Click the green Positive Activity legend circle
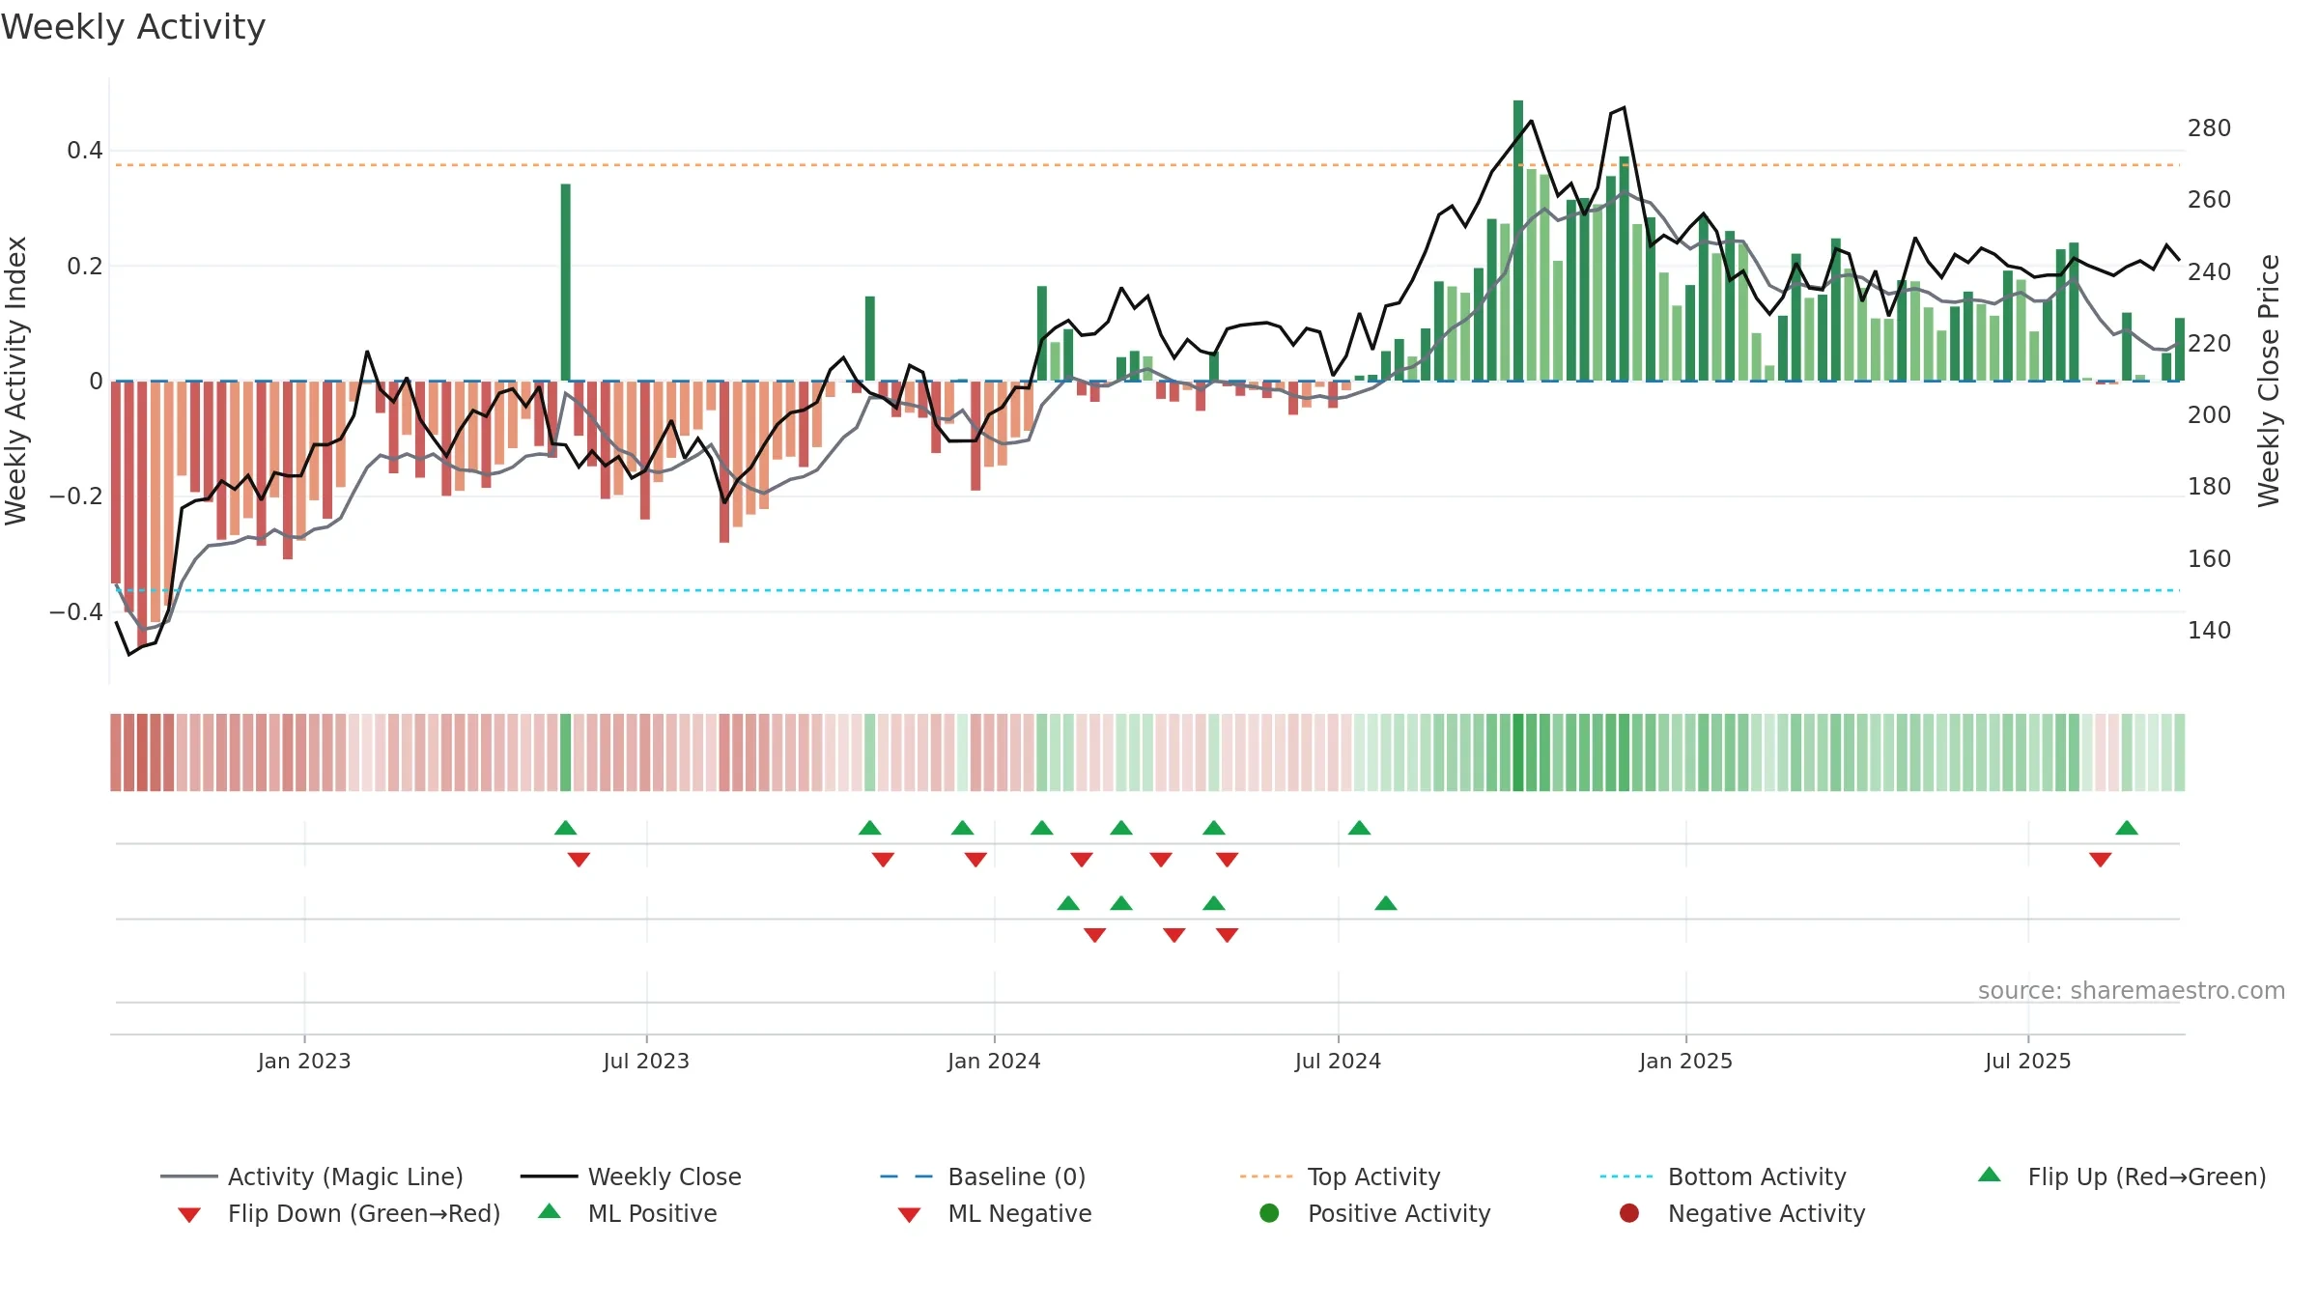 tap(1270, 1213)
